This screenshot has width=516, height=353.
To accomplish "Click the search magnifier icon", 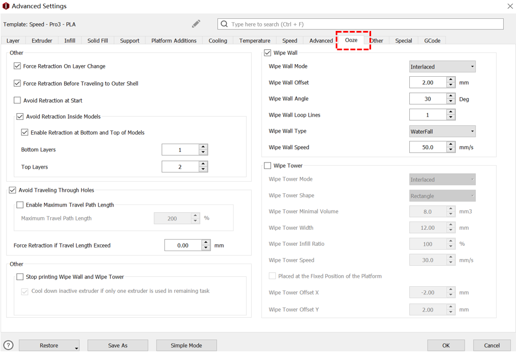I will pyautogui.click(x=224, y=24).
